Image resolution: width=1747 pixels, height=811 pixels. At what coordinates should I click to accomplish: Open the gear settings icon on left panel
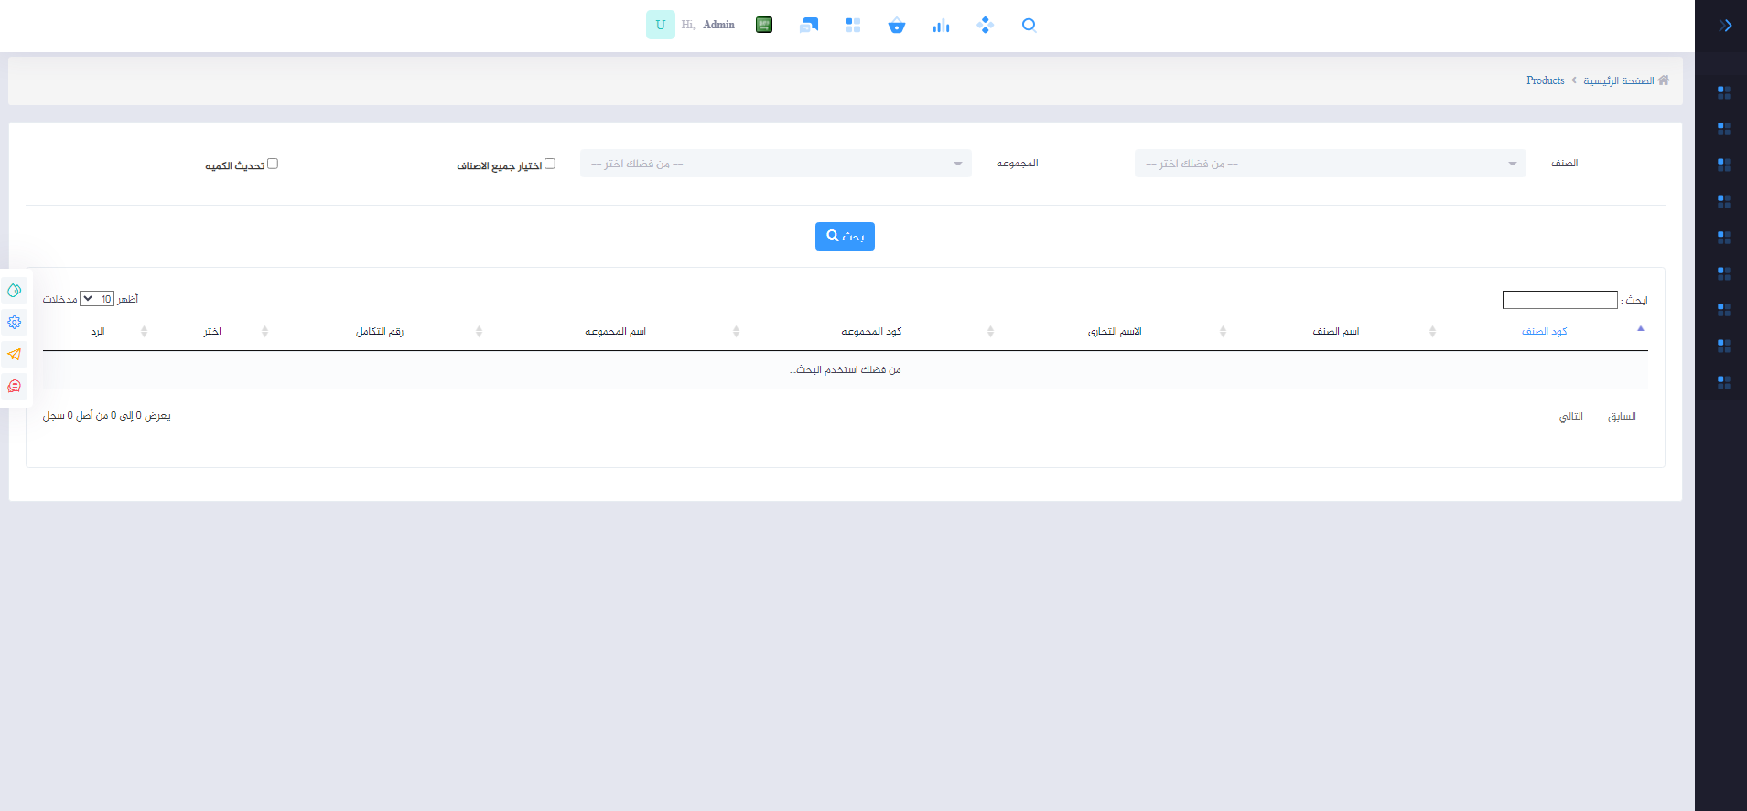(15, 322)
